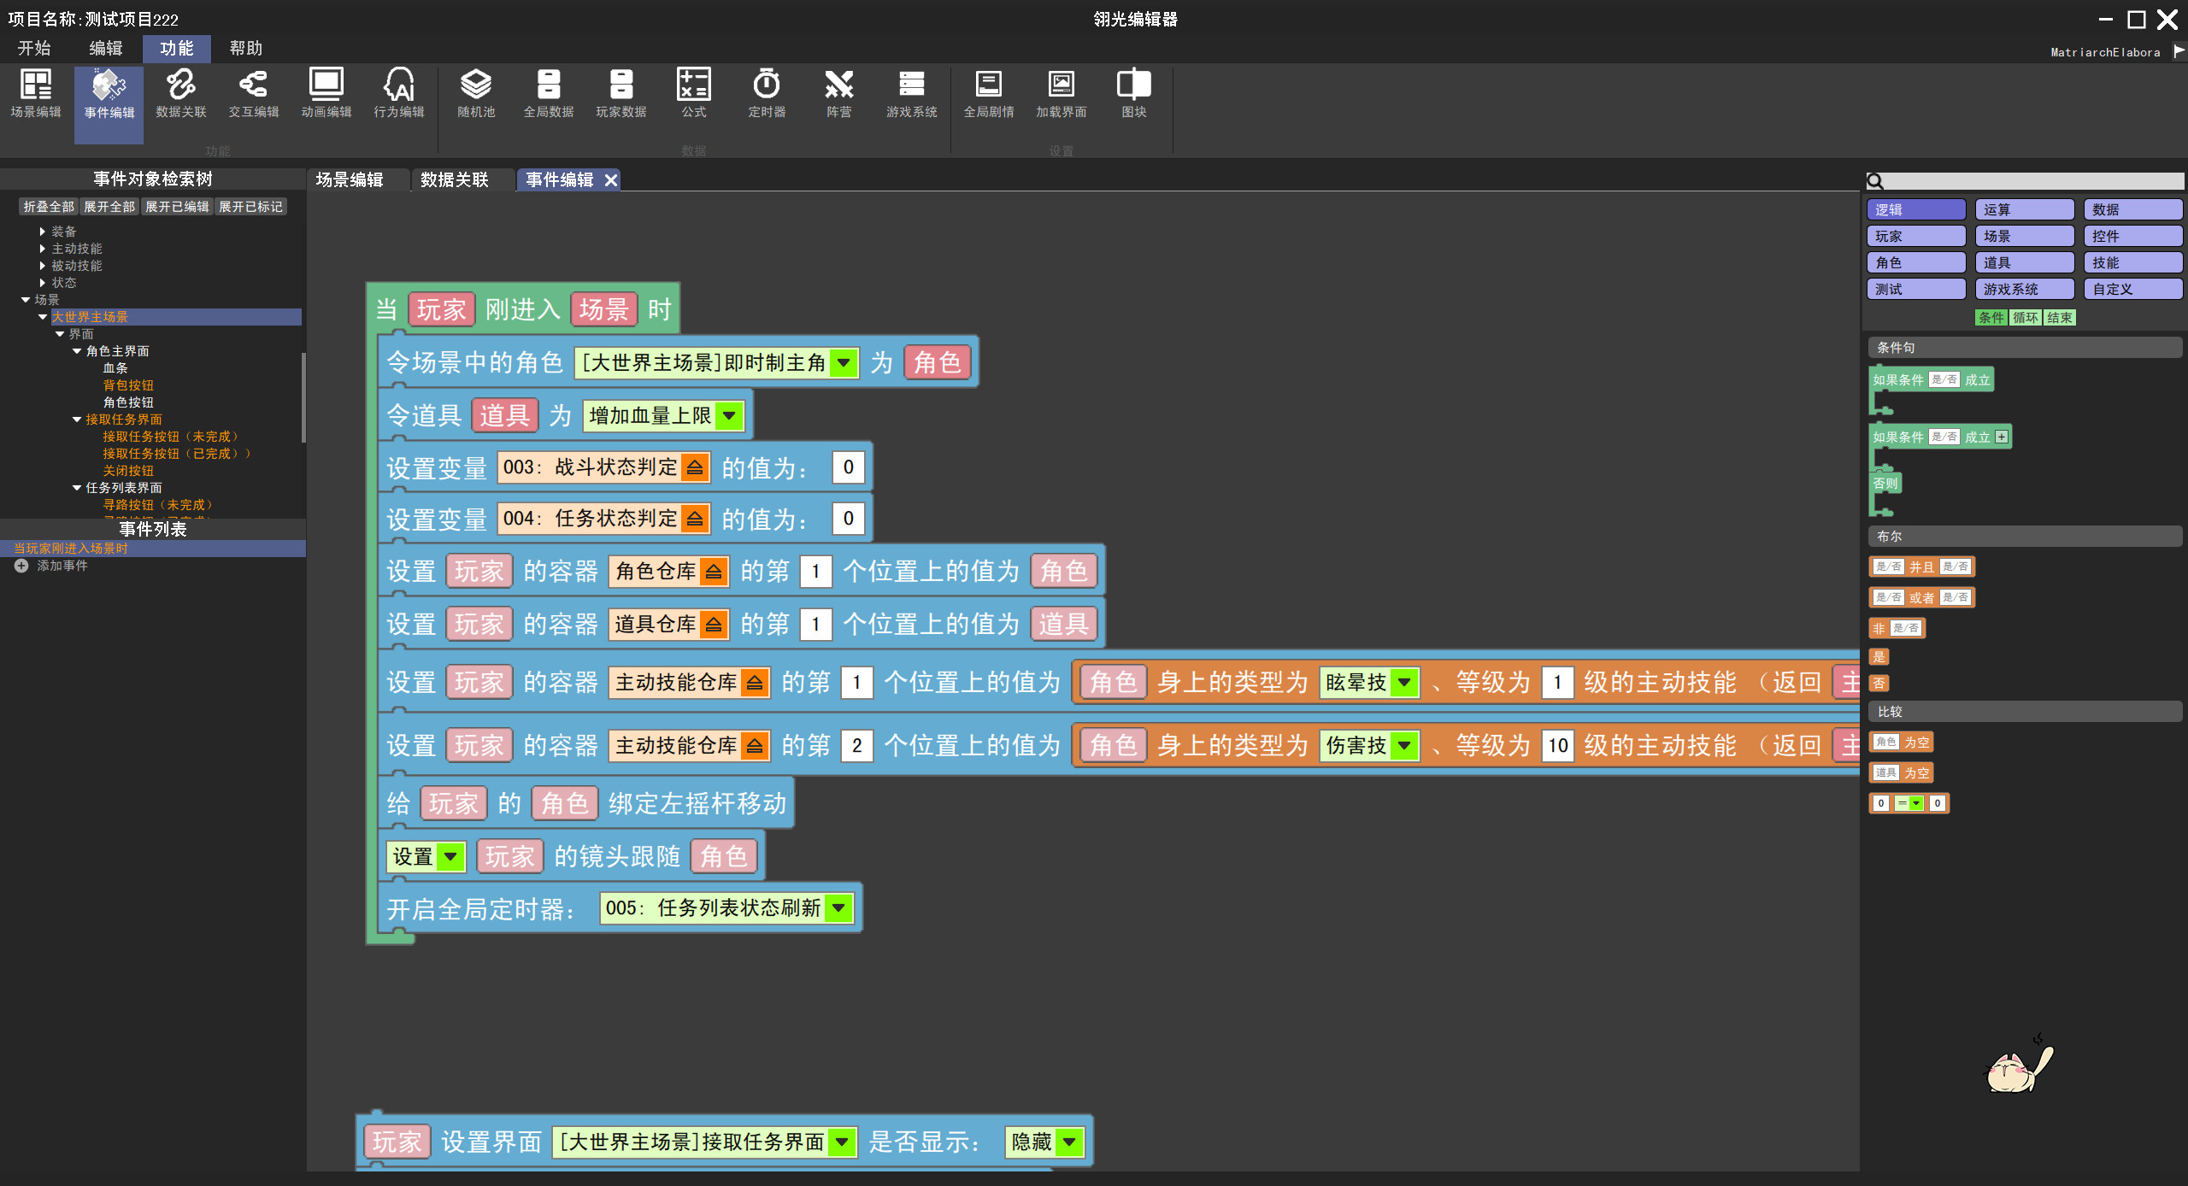Click 添加事件 in the event list
2188x1186 pixels.
(x=64, y=565)
